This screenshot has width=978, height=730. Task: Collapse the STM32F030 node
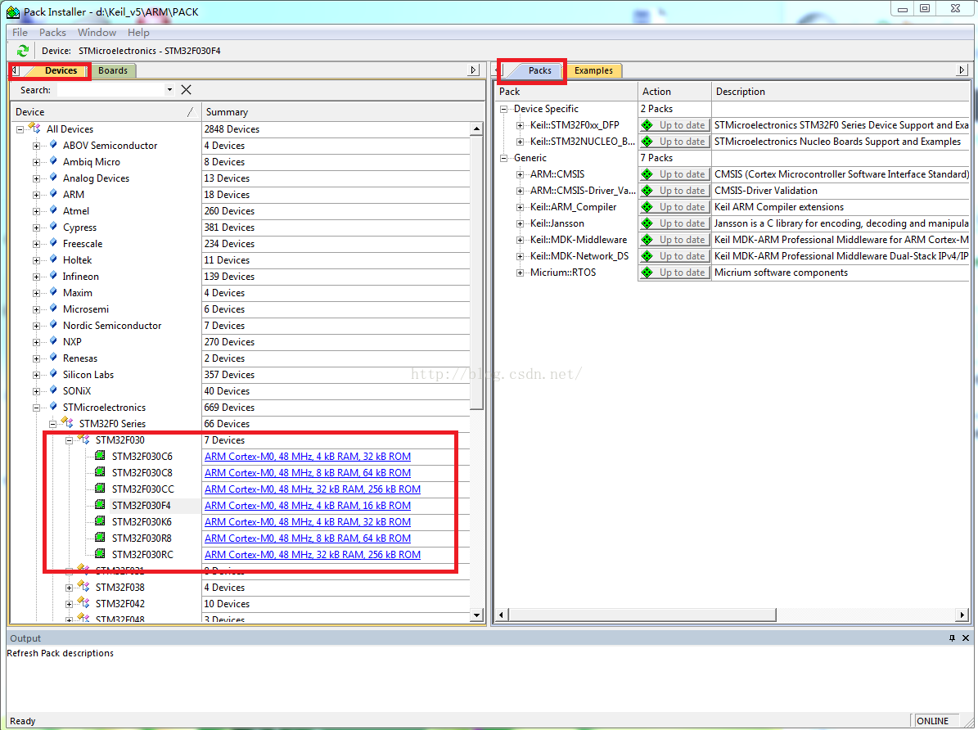70,440
